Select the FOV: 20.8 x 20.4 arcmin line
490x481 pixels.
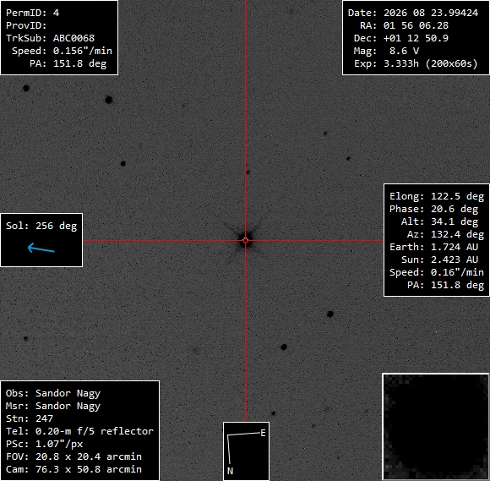point(73,456)
